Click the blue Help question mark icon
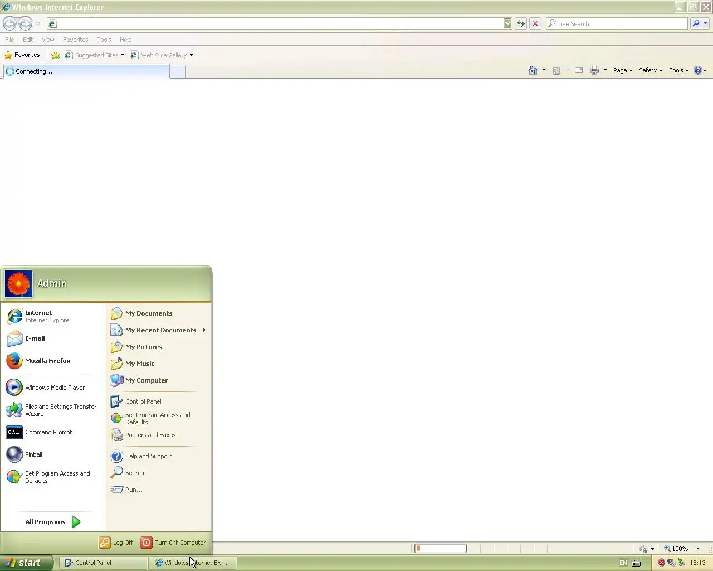 (697, 70)
